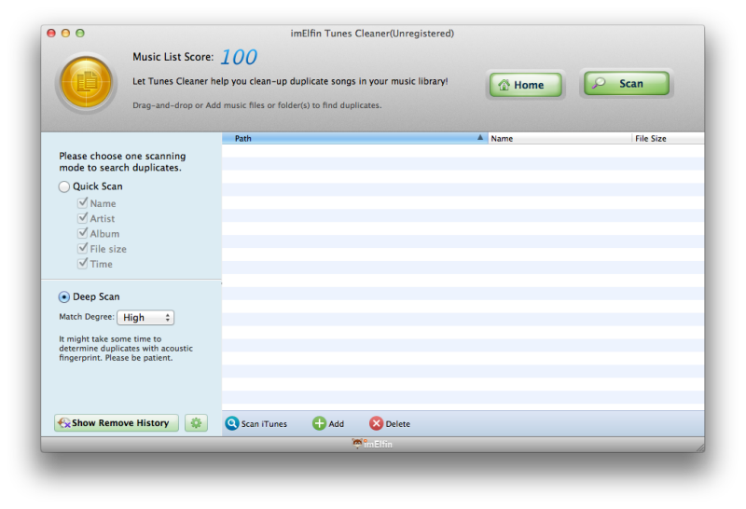
Task: Open settings with the green gear icon
Action: click(x=196, y=423)
